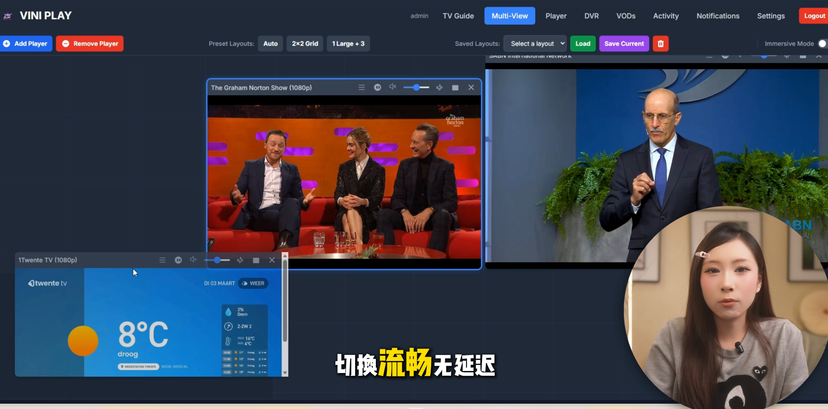Screen dimensions: 828x409
Task: Adjust Graham Norton volume slider
Action: [416, 88]
